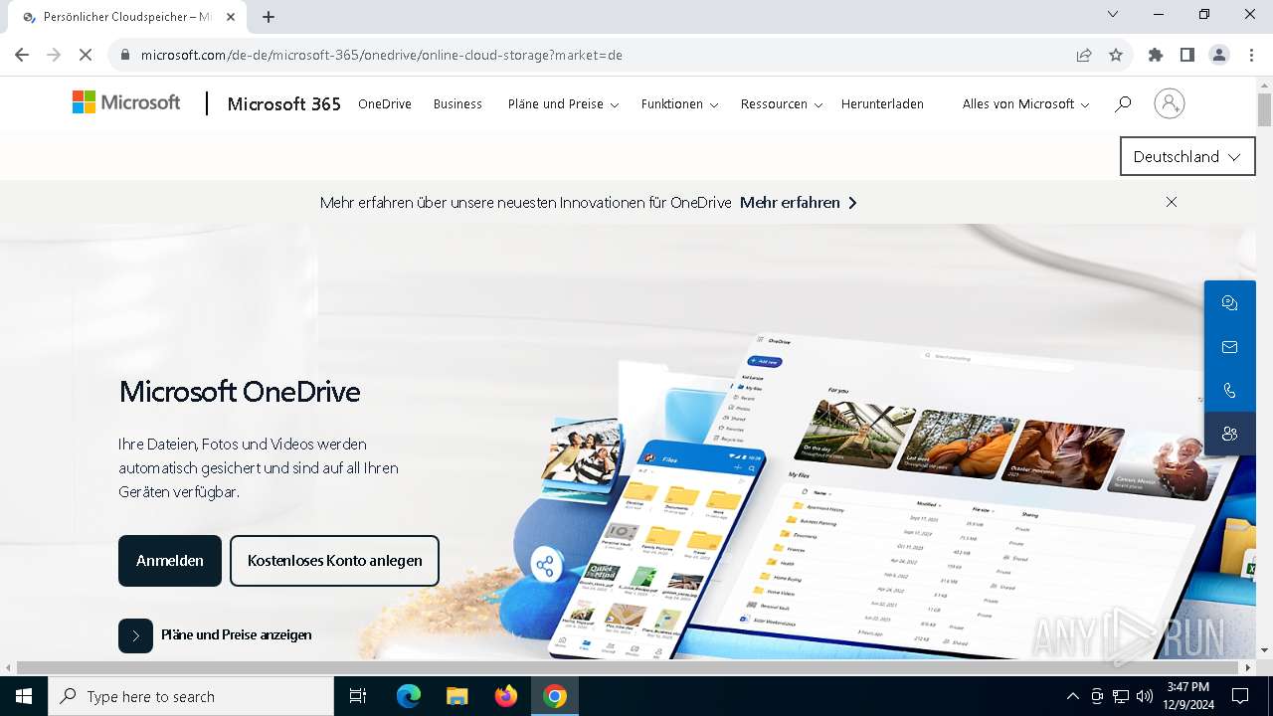
Task: Stop loading the page
Action: [87, 55]
